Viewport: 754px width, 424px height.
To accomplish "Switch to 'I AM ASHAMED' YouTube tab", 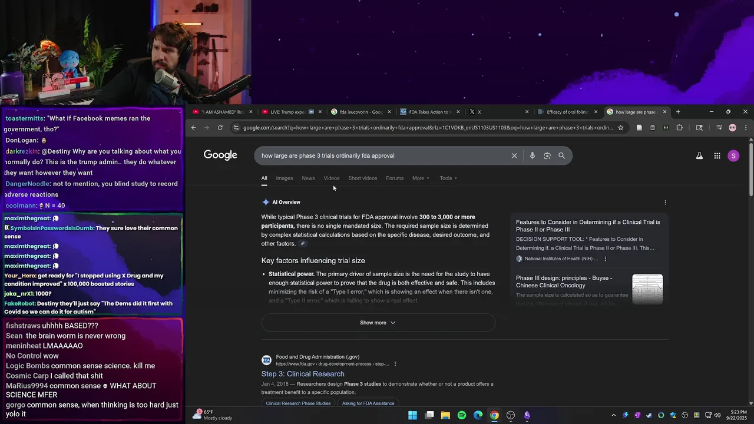I will [222, 112].
